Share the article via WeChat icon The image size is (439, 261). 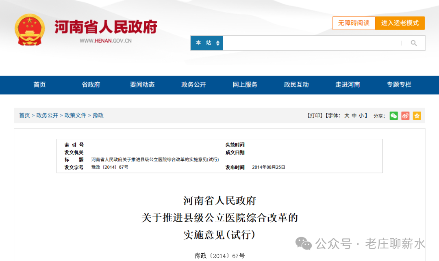click(393, 116)
